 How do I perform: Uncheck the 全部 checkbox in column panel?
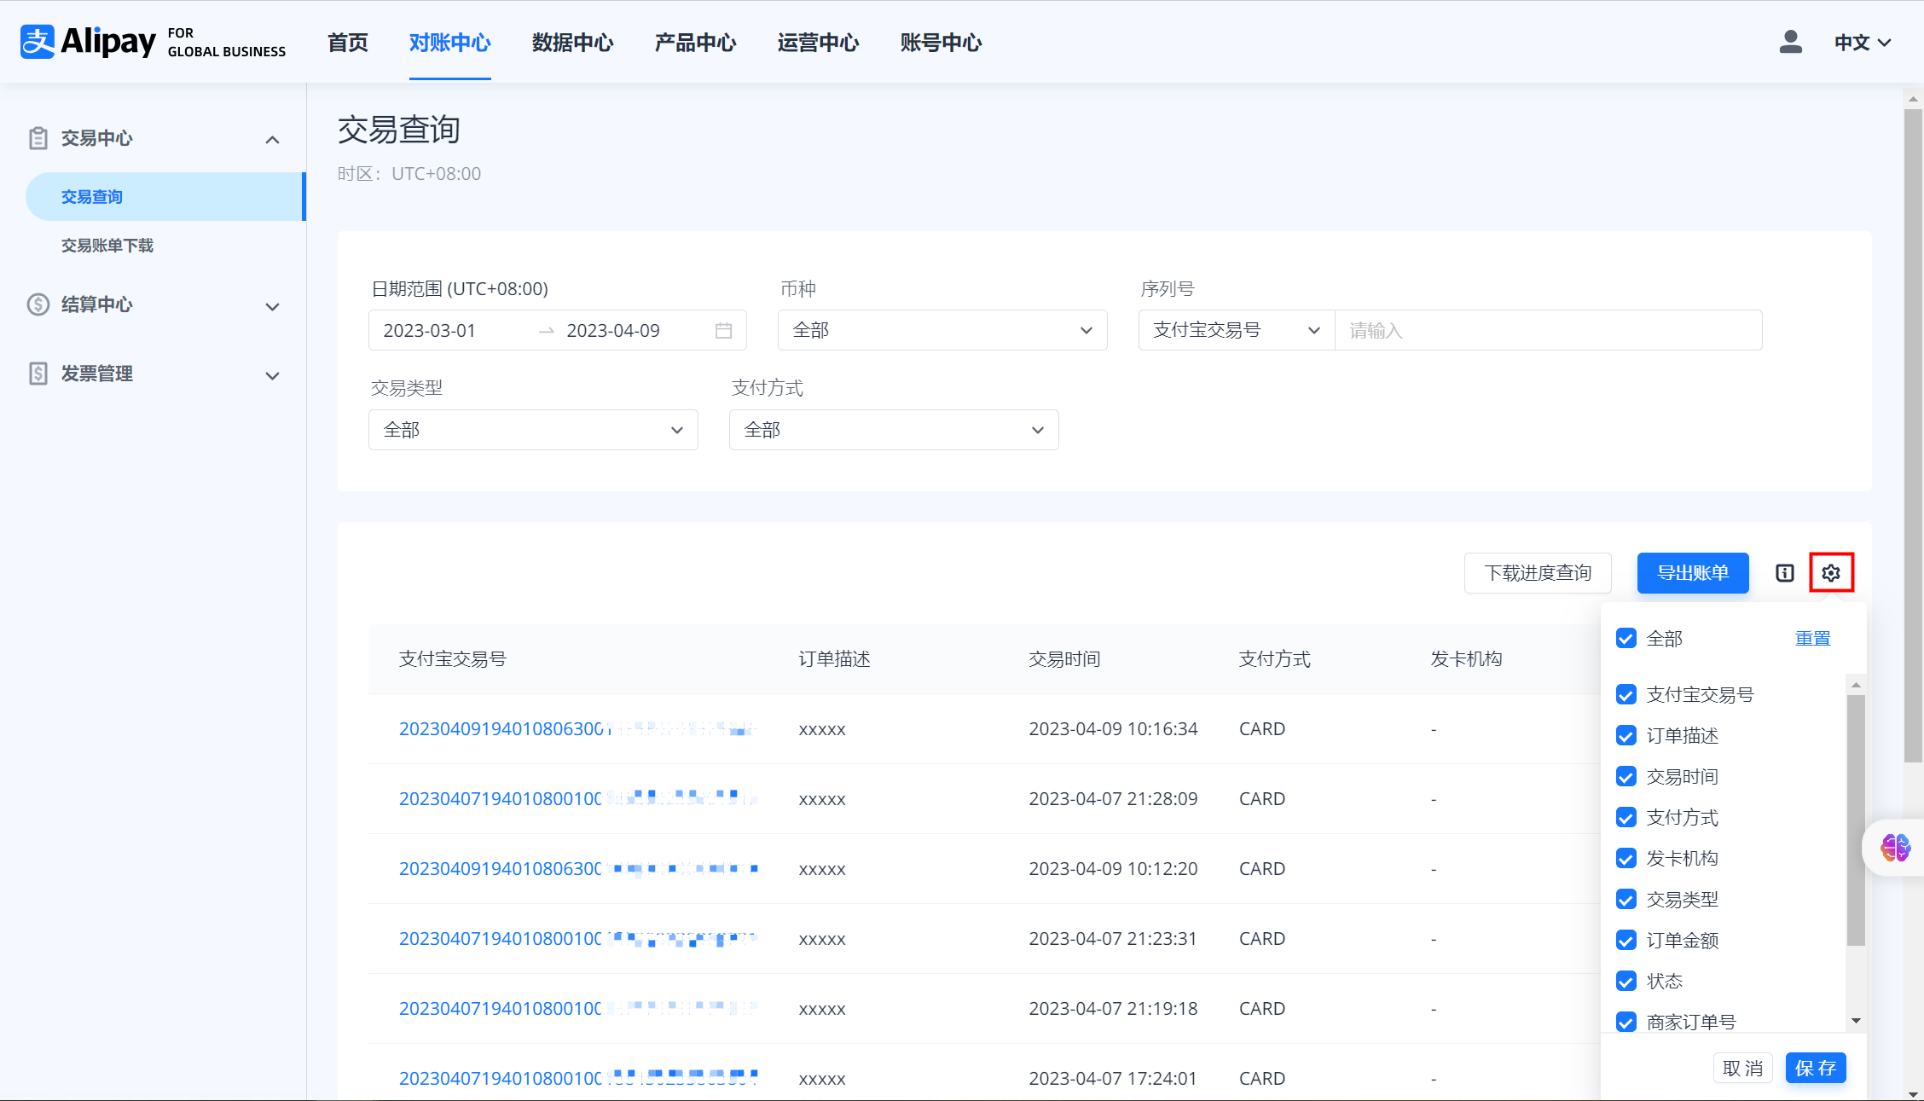(x=1626, y=639)
